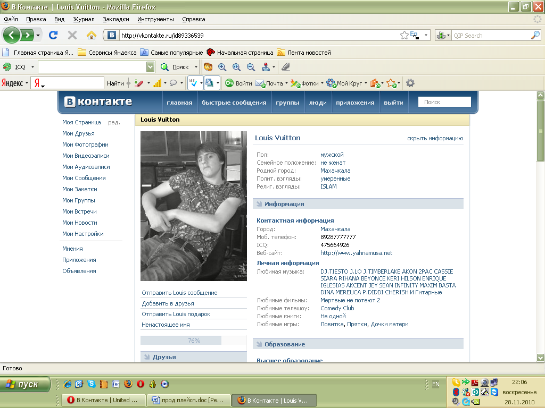
Task: Zoom out with the ICQ toolbar minus magnifier
Action: [251, 67]
